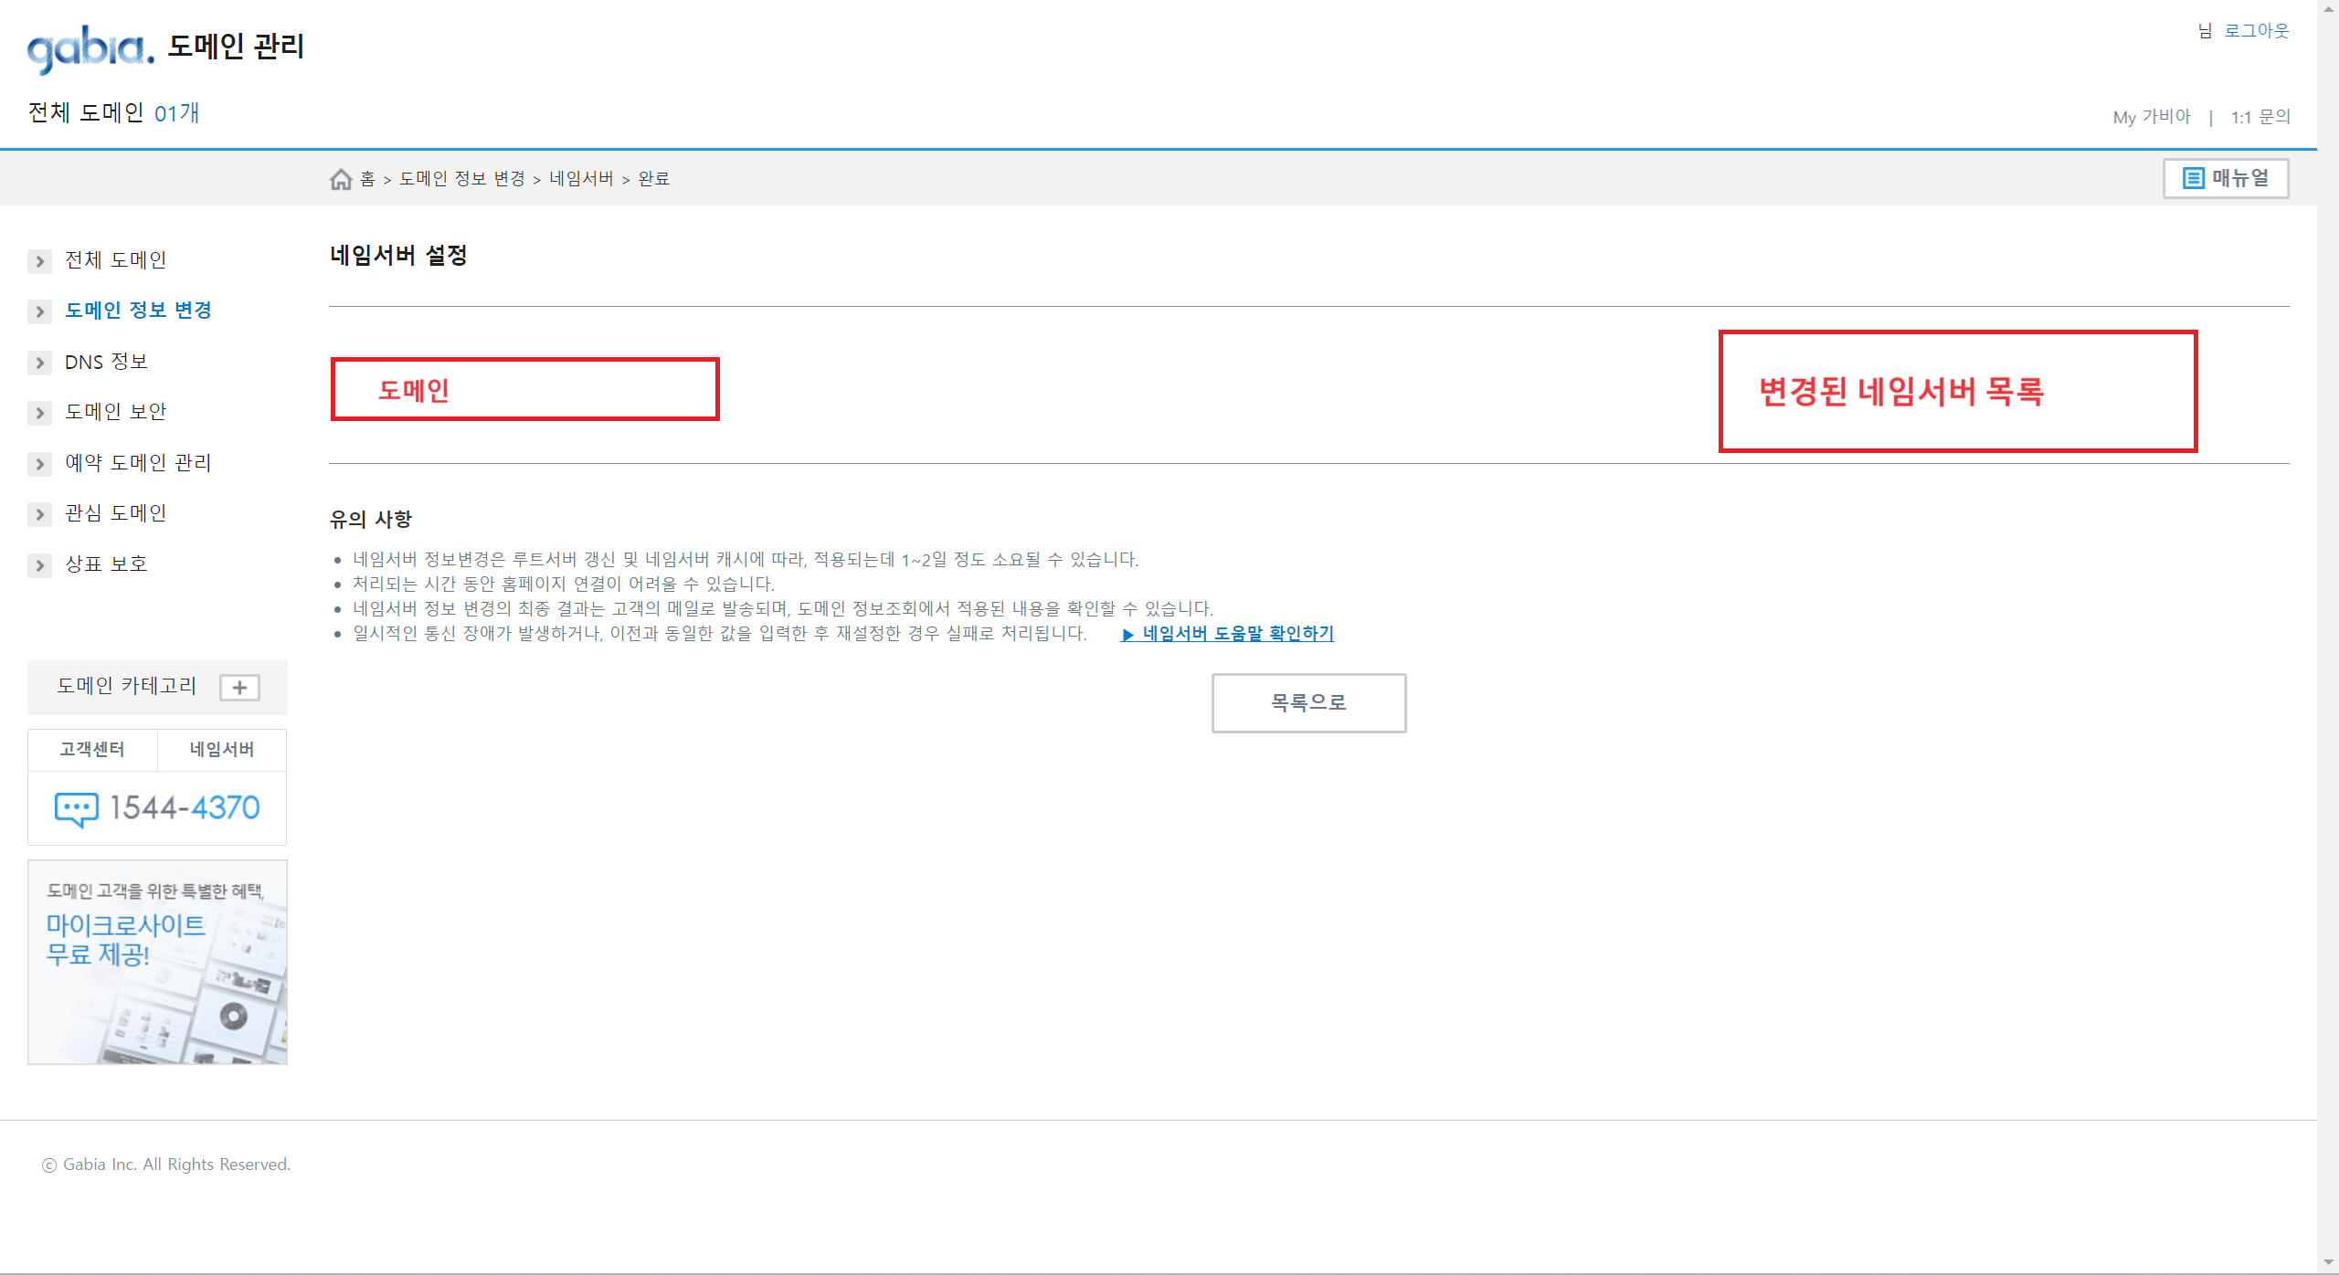
Task: Open the My 가비아 link
Action: (2151, 117)
